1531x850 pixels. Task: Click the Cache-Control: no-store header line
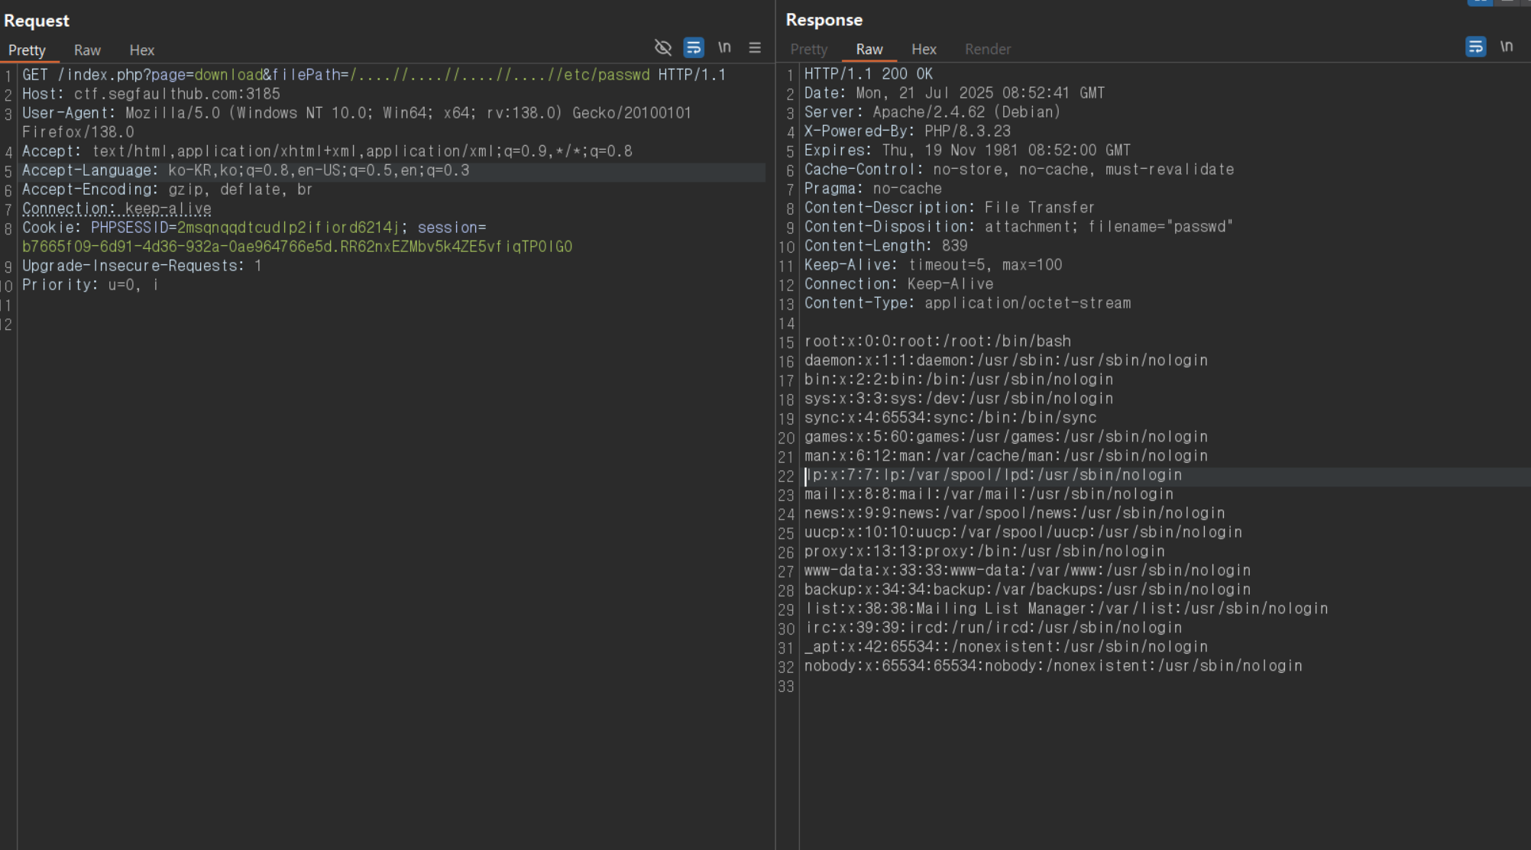coord(1019,170)
